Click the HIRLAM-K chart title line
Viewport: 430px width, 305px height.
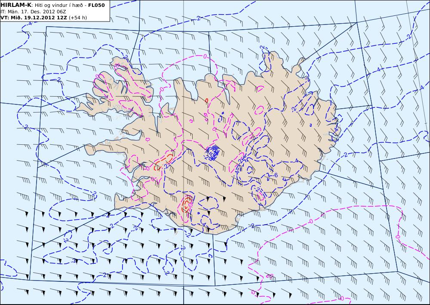tap(52, 5)
